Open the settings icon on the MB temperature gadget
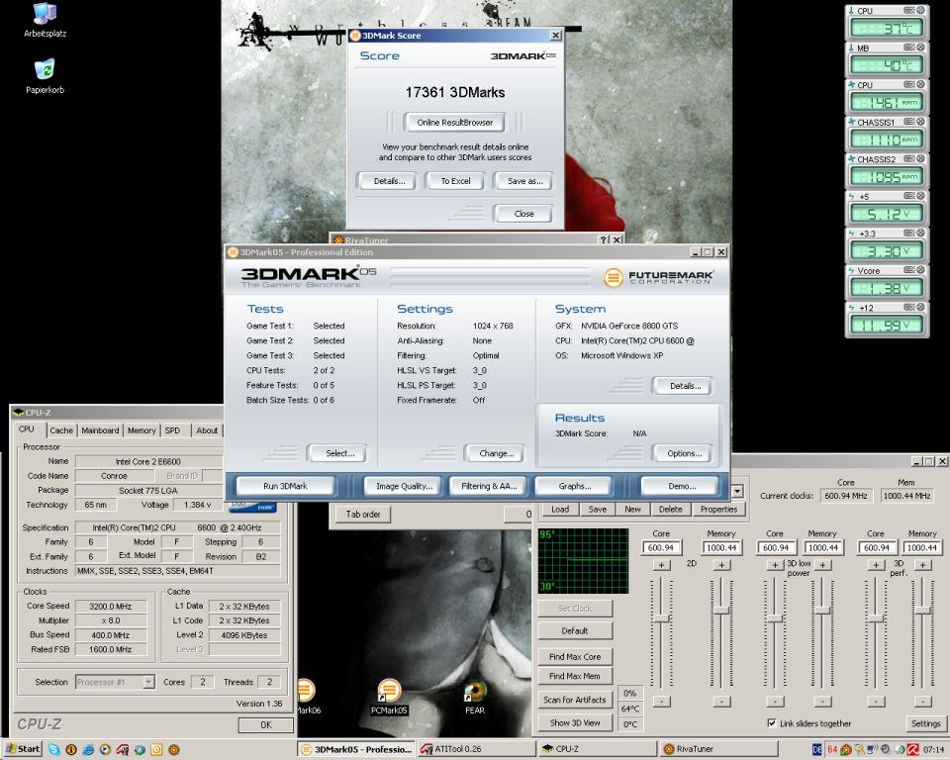Screen dimensions: 950x760 [909, 47]
